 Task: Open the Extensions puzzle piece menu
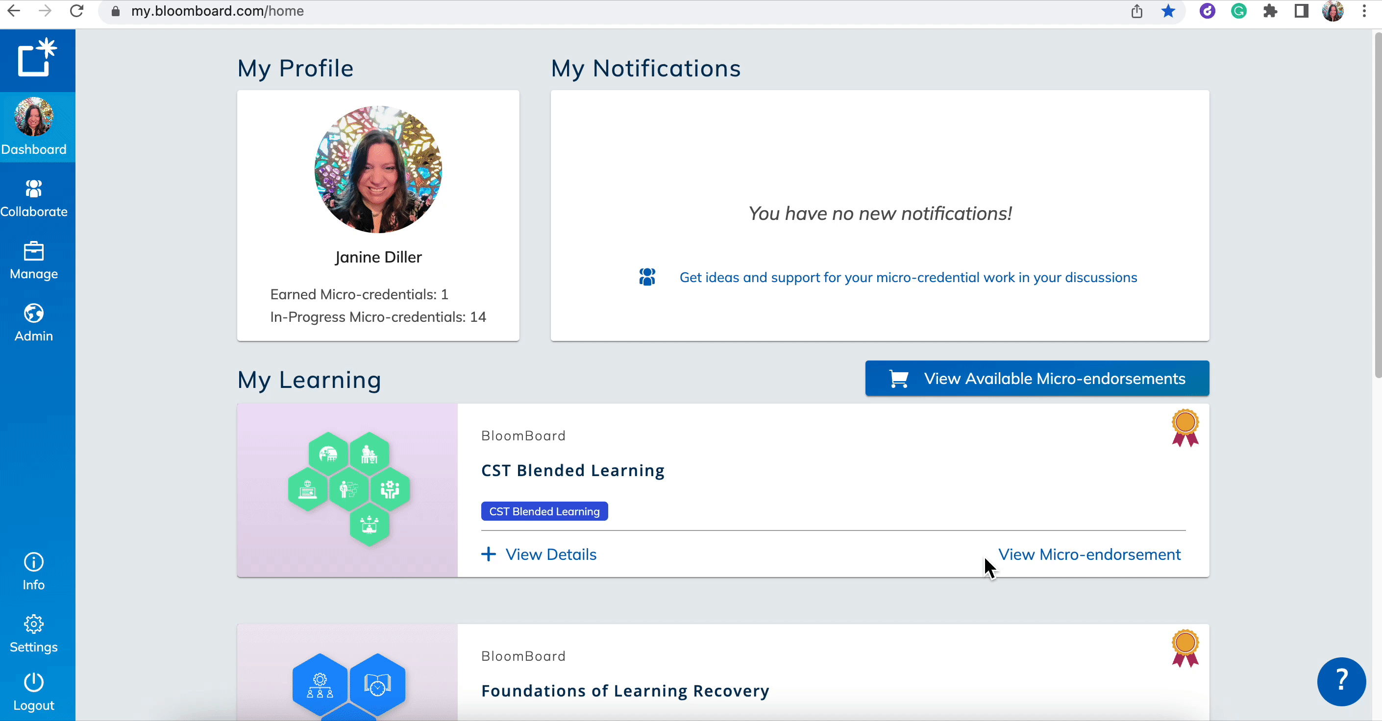1270,11
